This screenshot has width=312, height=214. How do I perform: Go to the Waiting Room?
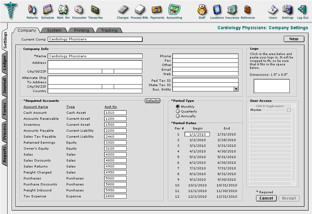(63, 12)
